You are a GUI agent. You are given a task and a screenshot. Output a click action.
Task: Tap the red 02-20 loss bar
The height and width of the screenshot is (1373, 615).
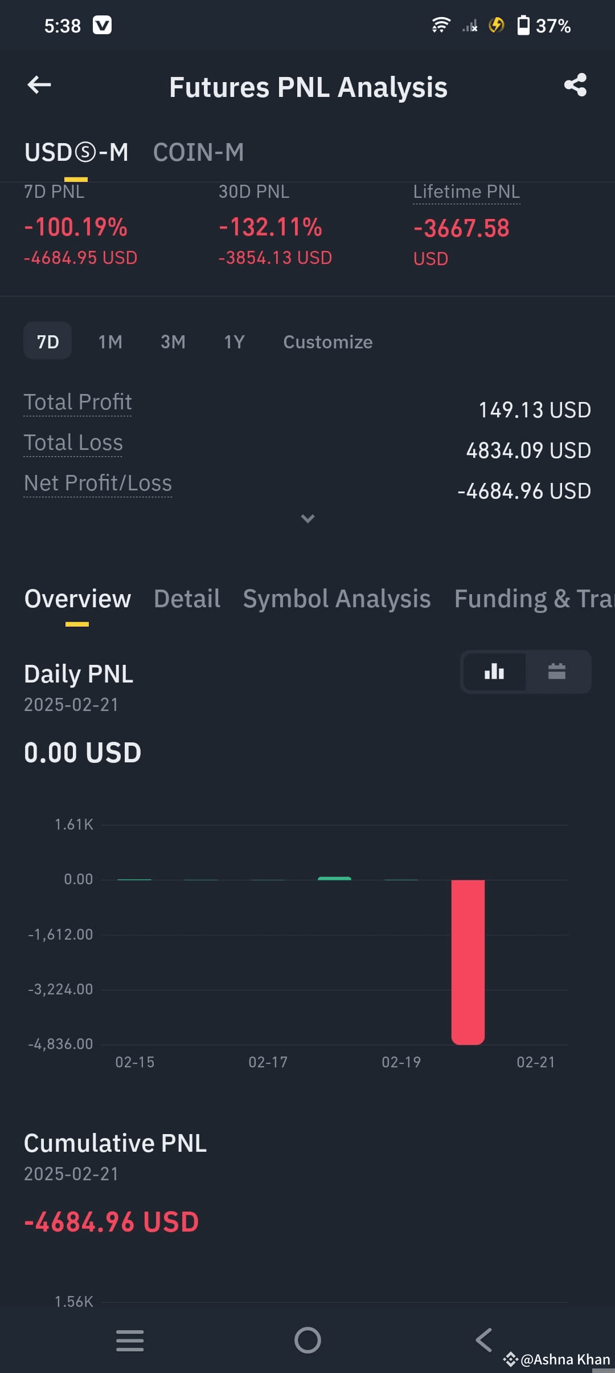(468, 962)
